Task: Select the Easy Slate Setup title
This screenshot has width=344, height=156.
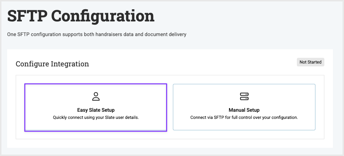Action: [96, 110]
